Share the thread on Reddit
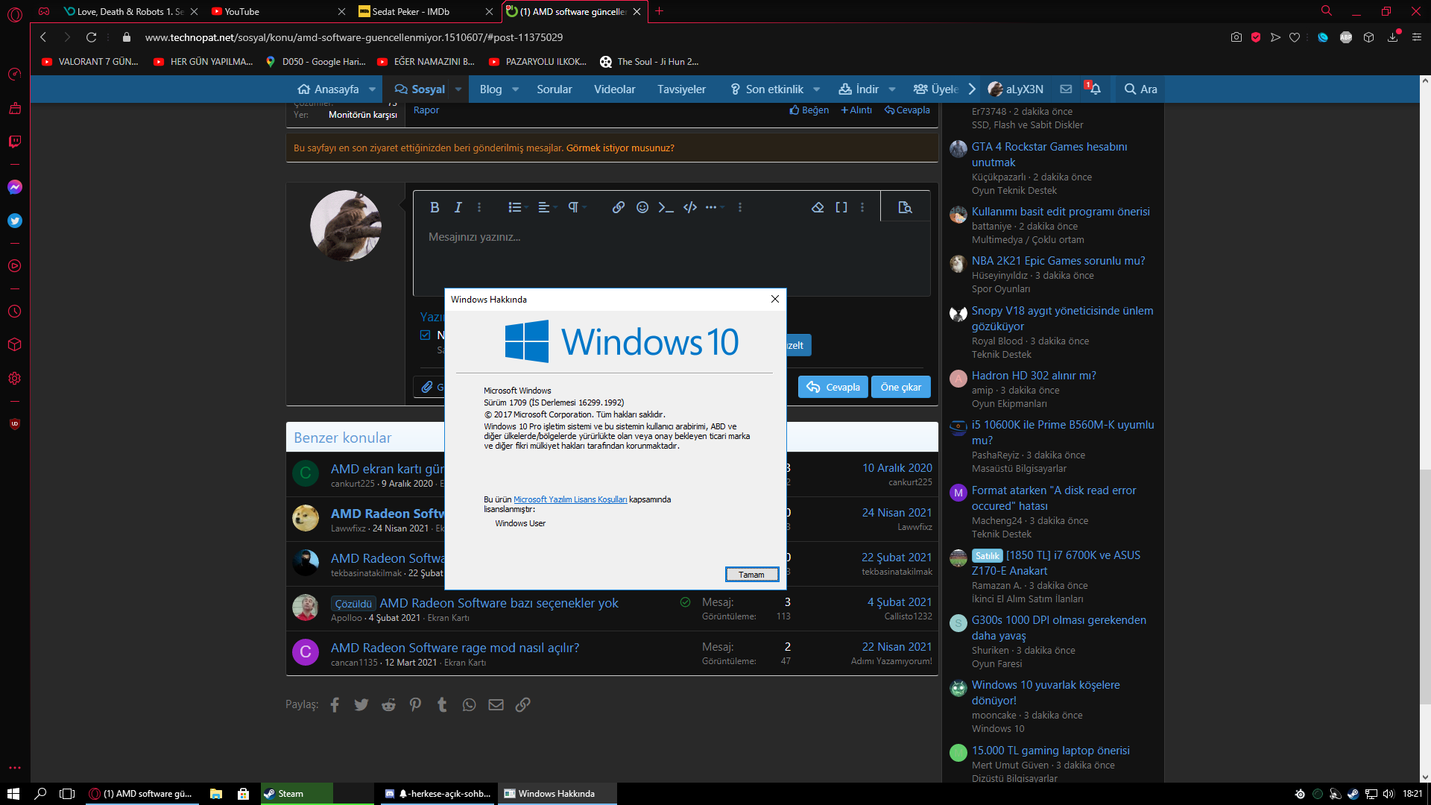Screen dimensions: 1431x805 pyautogui.click(x=388, y=704)
